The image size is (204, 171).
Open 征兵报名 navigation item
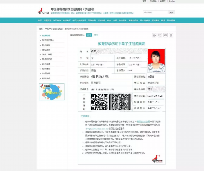pyautogui.click(x=156, y=20)
